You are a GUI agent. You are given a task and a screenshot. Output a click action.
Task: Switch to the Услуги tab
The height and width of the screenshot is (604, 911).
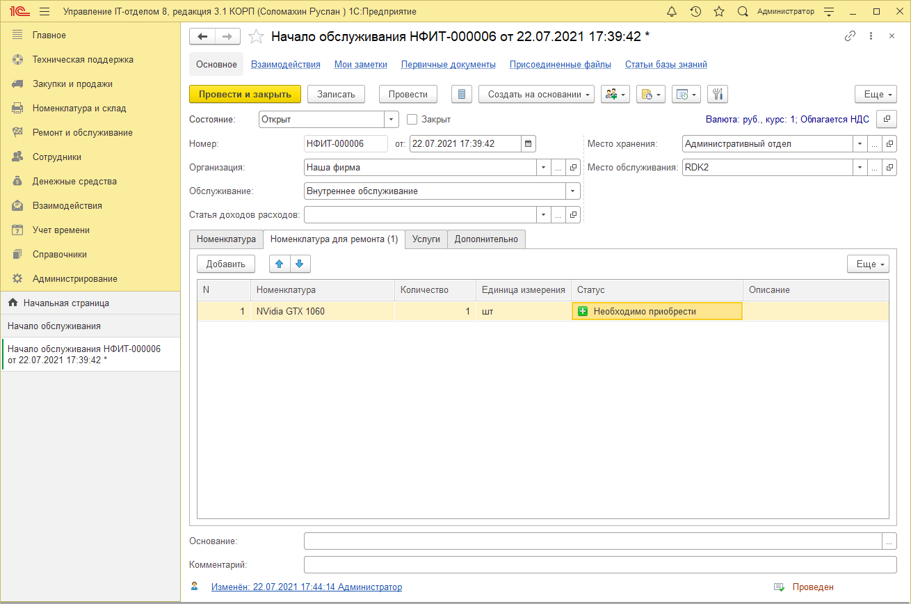(x=426, y=239)
